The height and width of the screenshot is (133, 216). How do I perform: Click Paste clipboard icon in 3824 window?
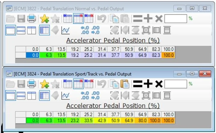tap(125, 84)
